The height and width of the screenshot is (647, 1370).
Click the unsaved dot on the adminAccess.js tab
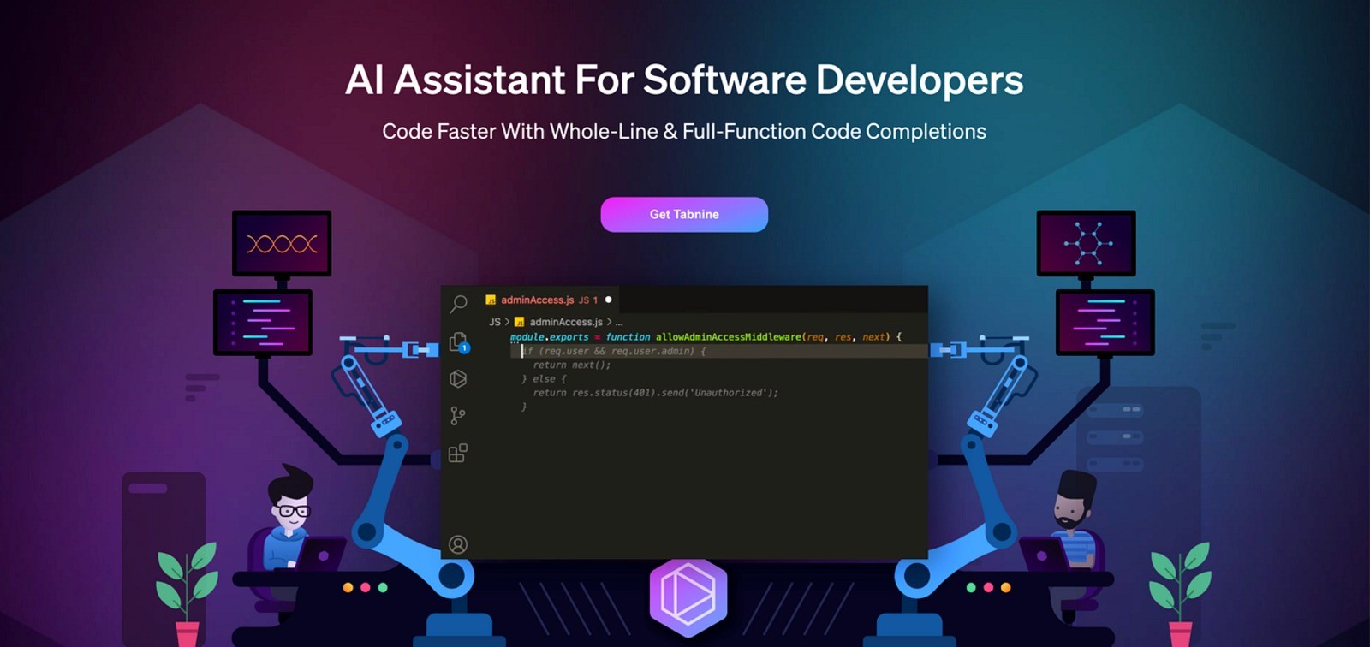point(608,300)
